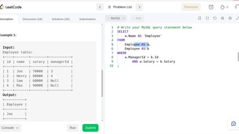Click the description scroll down arrow
This screenshot has width=239, height=134.
click(x=102, y=121)
